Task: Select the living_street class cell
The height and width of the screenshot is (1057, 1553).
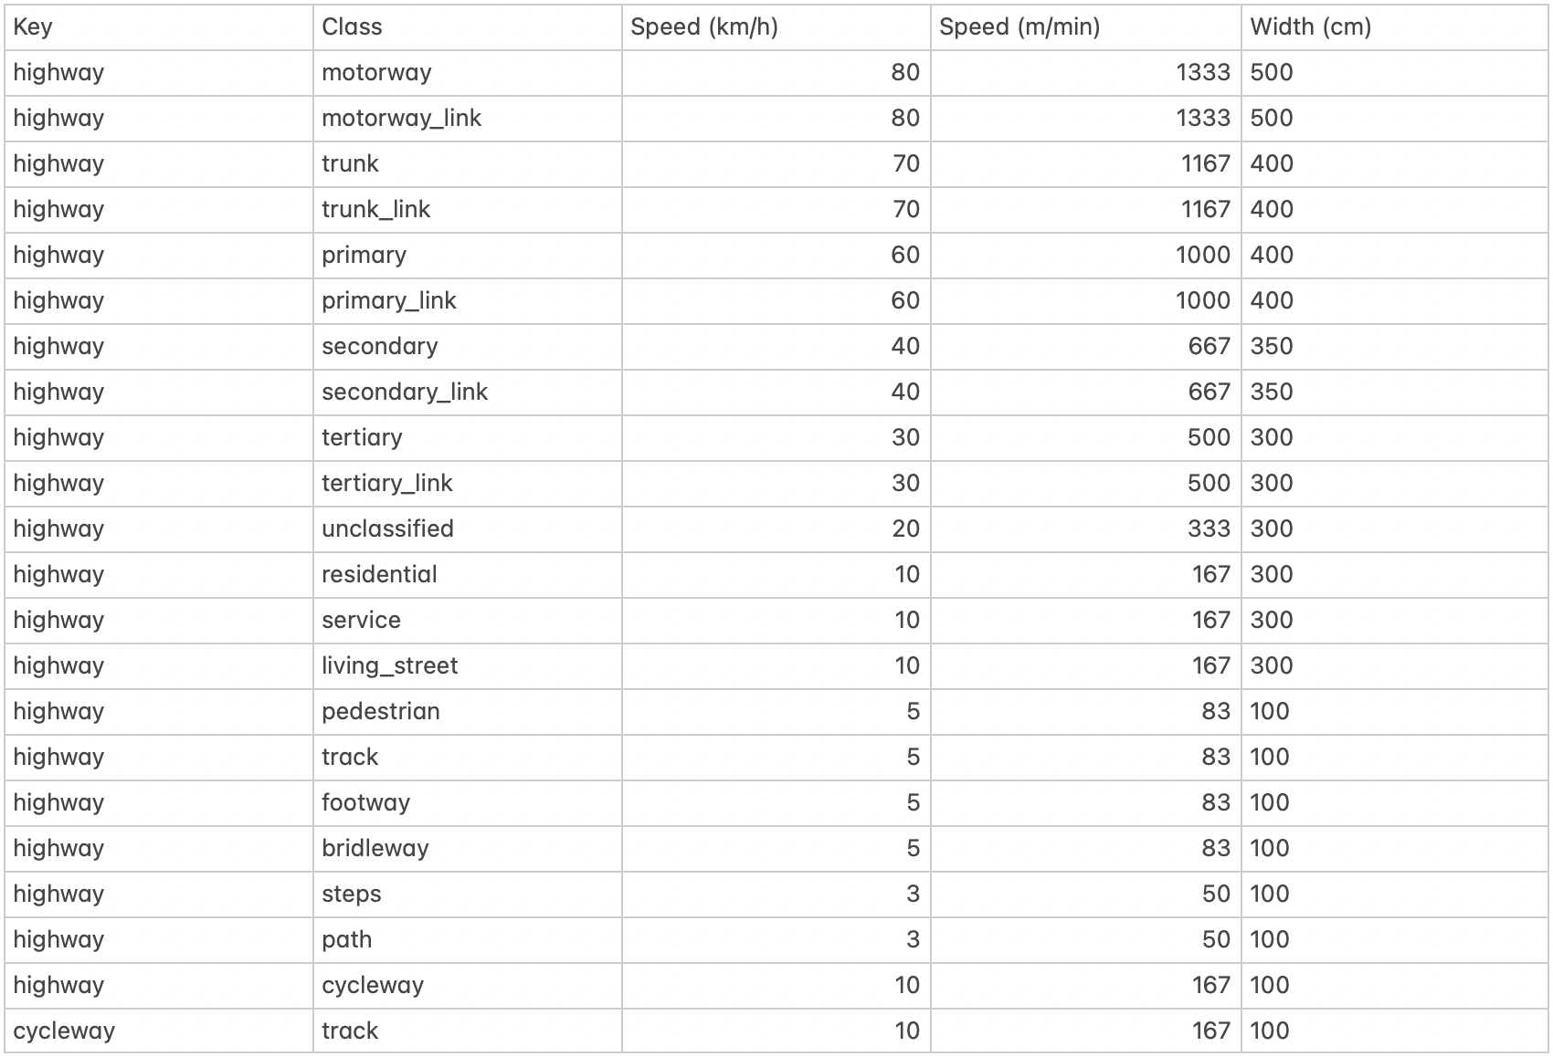Action: 389,666
